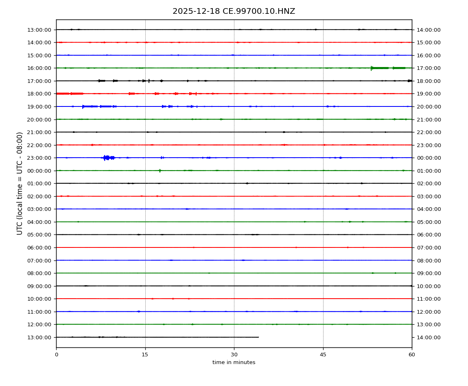
Task: Click the green spike on the 00:00 trace
Action: [160, 171]
